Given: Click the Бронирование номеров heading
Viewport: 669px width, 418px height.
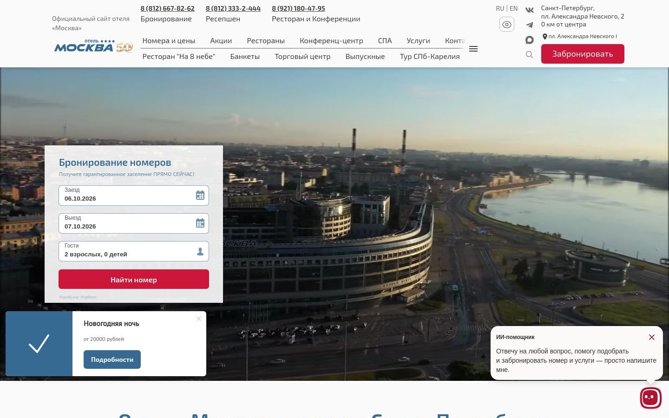Looking at the screenshot, I should pos(115,162).
